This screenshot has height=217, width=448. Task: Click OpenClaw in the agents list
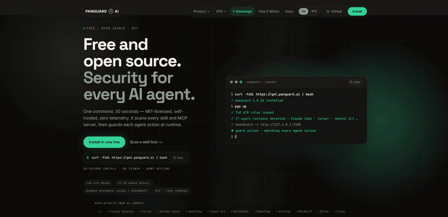194,212
